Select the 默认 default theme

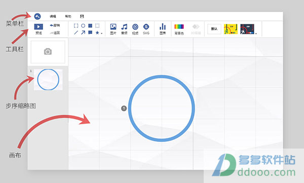click(214, 29)
